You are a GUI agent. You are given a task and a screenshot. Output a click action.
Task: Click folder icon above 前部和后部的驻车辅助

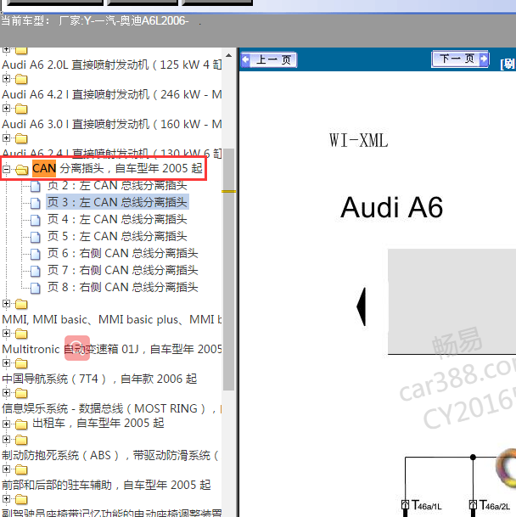tap(21, 469)
